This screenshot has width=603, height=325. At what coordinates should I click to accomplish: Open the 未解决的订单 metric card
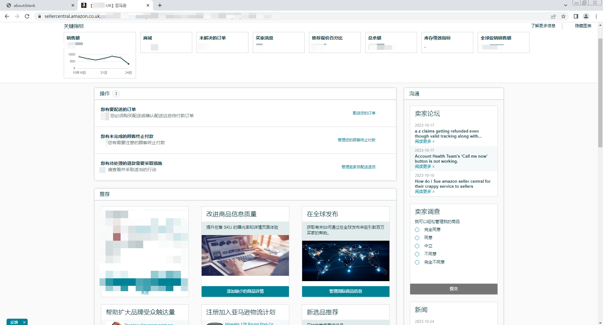coord(222,42)
